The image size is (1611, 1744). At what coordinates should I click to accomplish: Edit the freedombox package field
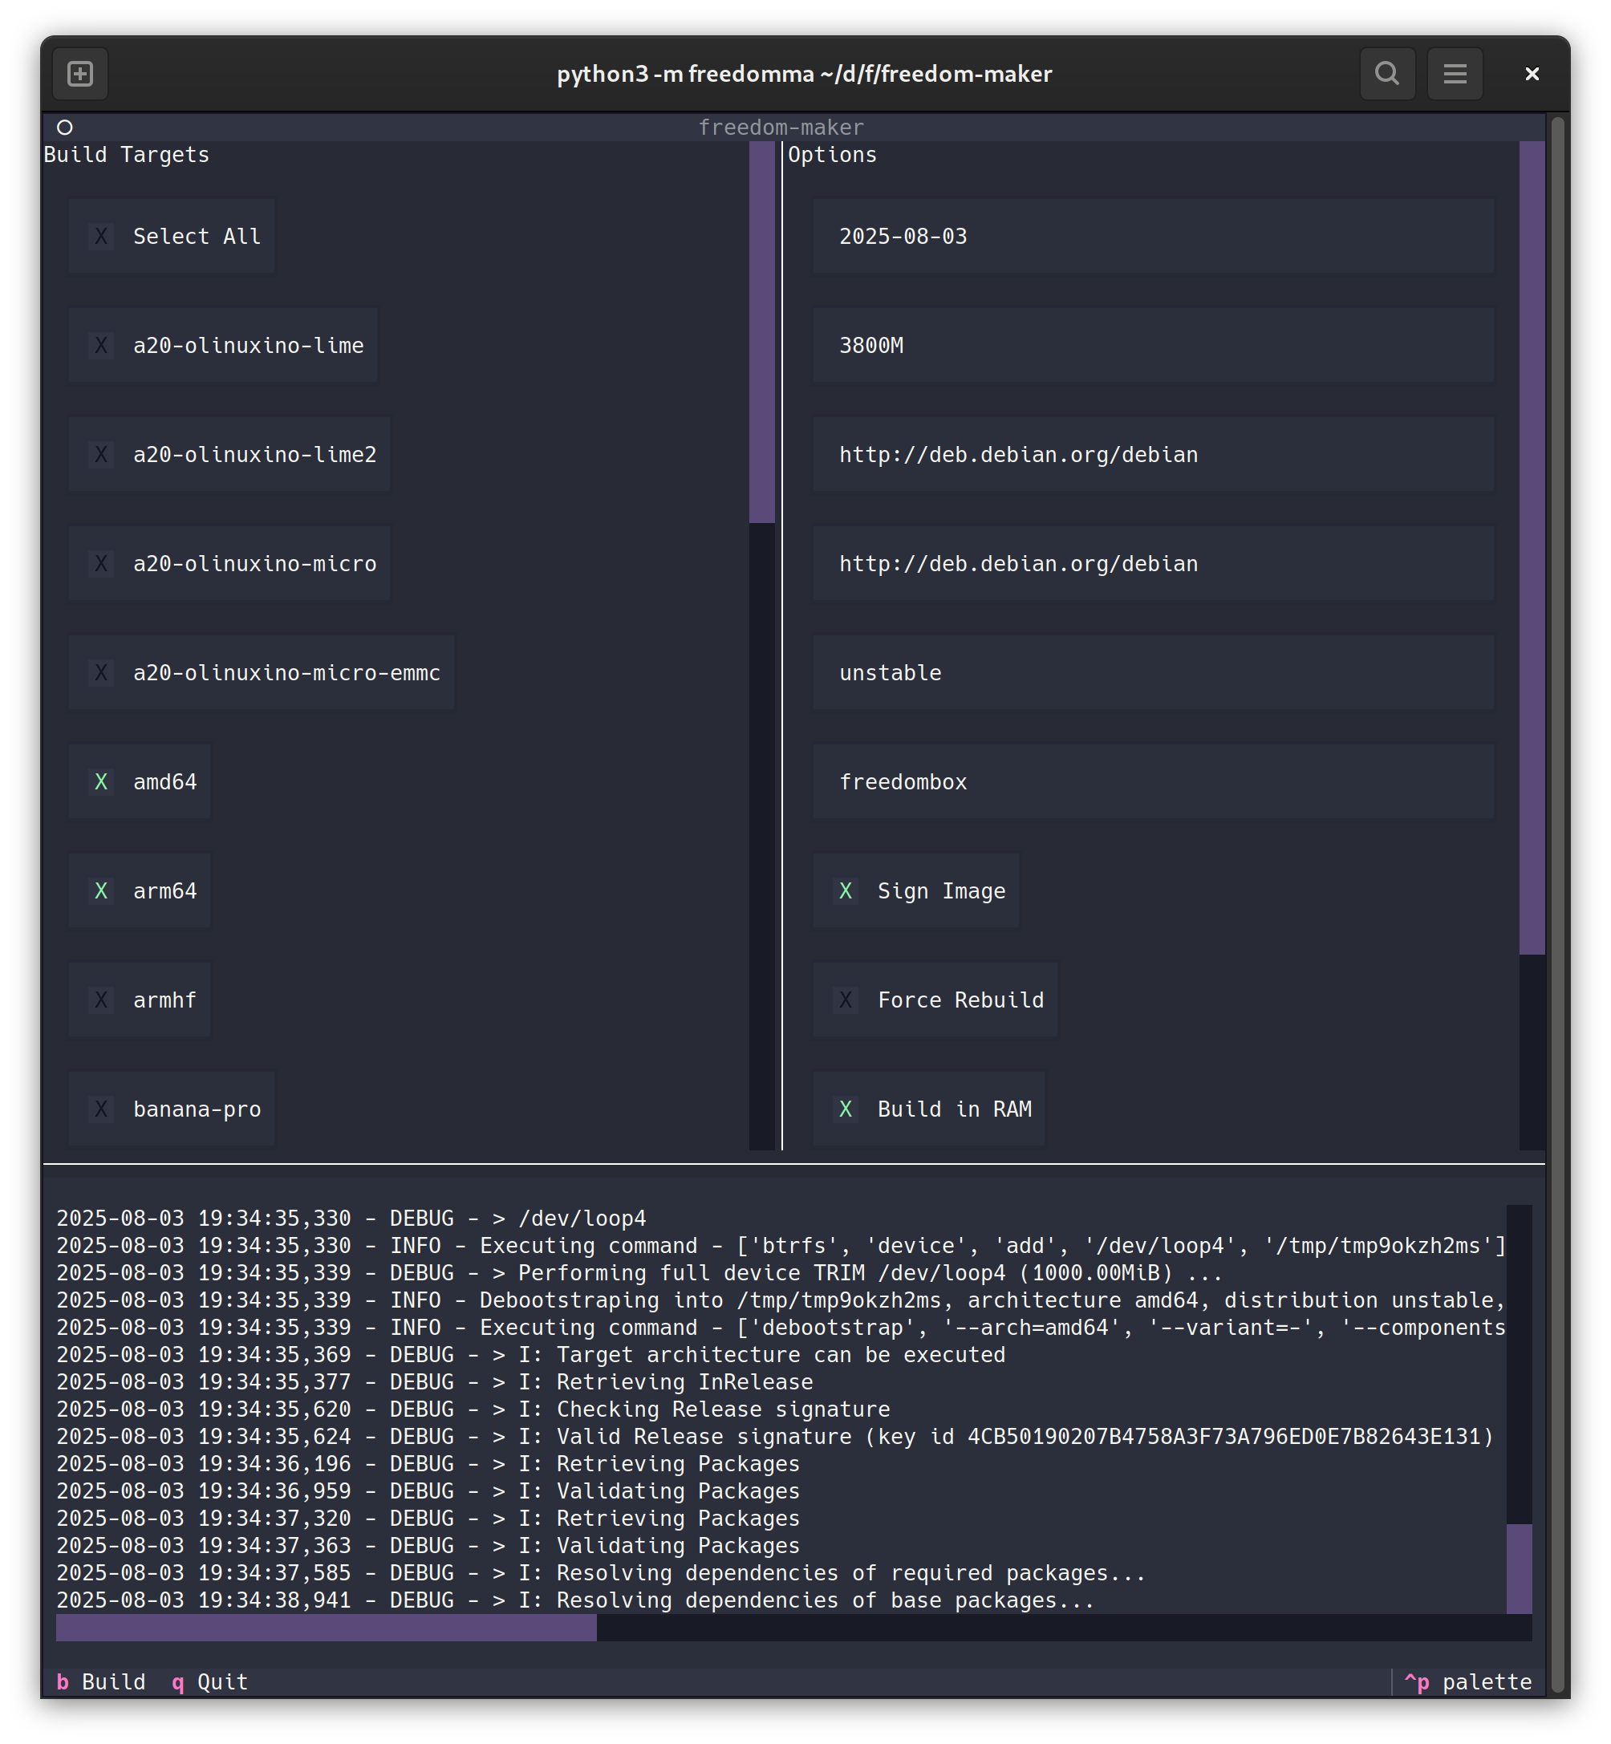[1152, 782]
